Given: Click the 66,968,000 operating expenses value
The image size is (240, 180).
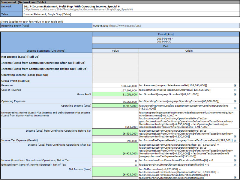Looking at the screenshot, I should tap(130, 102).
